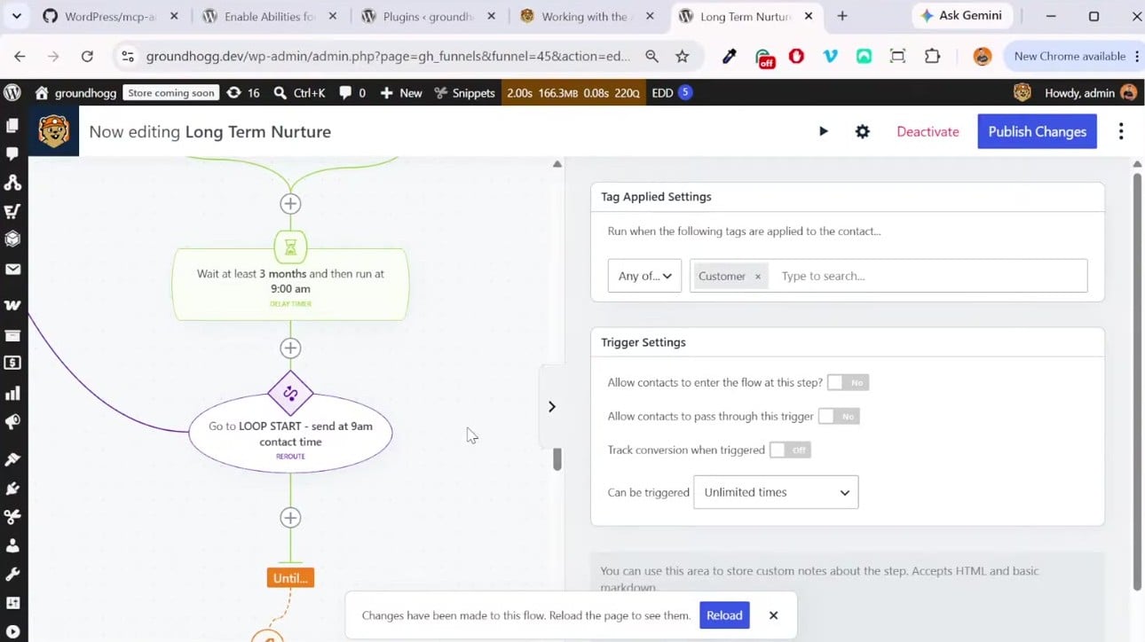Viewport: 1145px width, 642px height.
Task: Open the megaphone marketing sidebar icon
Action: (x=12, y=422)
